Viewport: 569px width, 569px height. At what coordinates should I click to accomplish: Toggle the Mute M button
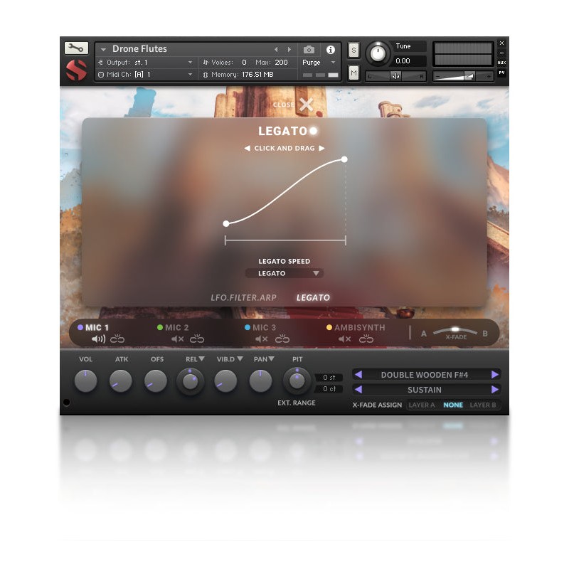(x=354, y=73)
